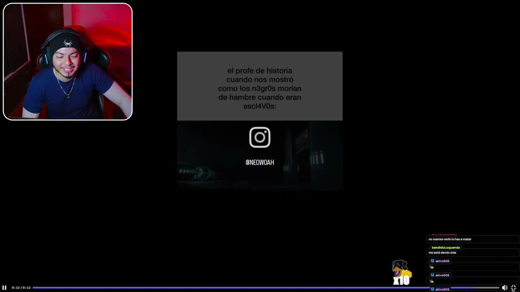
Task: Click the @NEOWOAH handle text
Action: pos(260,162)
